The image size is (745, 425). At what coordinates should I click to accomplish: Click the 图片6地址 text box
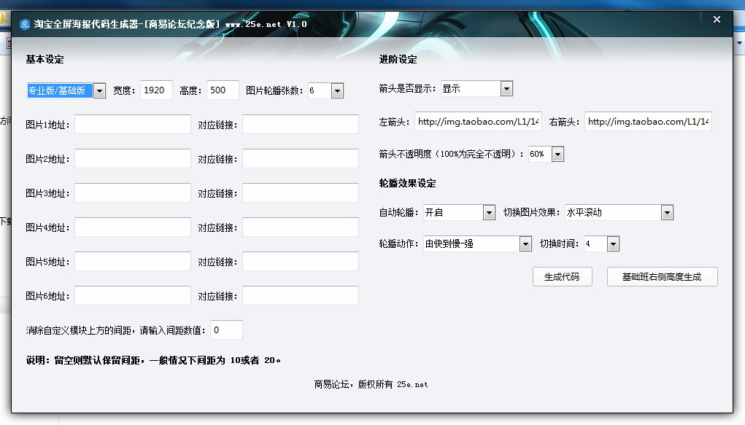click(x=132, y=296)
